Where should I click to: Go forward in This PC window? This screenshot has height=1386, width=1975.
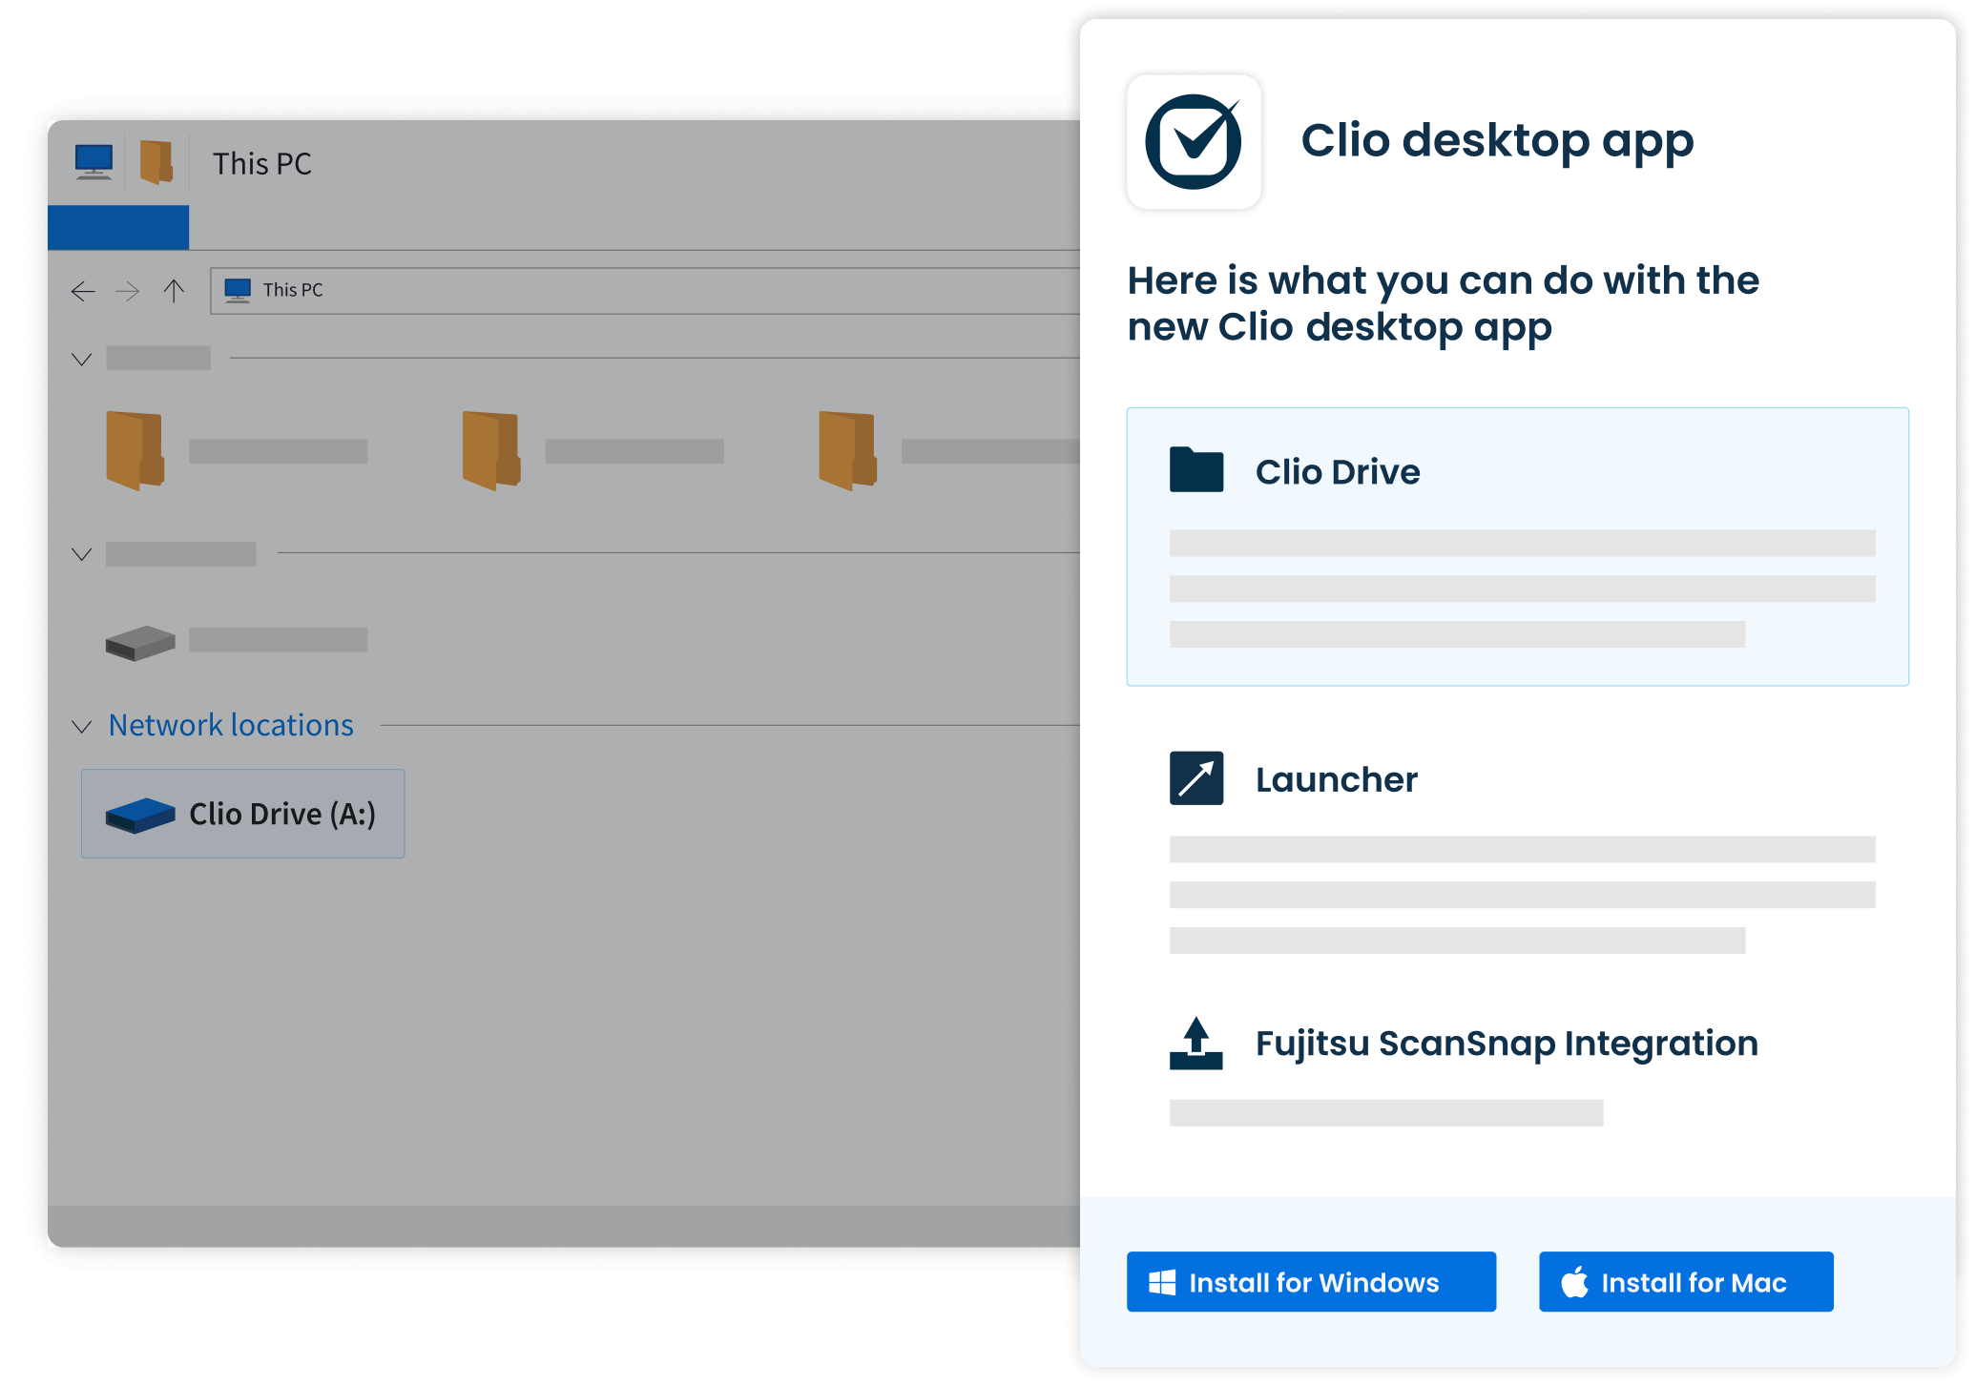coord(128,291)
